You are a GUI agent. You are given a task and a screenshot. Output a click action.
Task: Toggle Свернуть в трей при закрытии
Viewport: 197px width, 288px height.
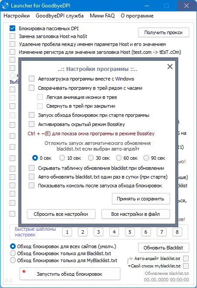(40, 106)
